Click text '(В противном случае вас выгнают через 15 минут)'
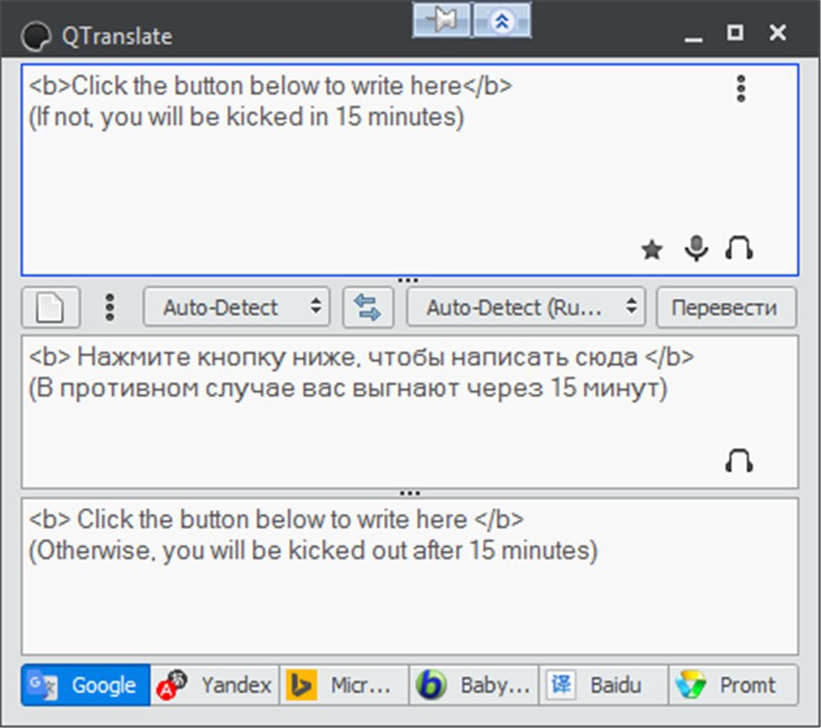Image resolution: width=821 pixels, height=728 pixels. pos(349,388)
